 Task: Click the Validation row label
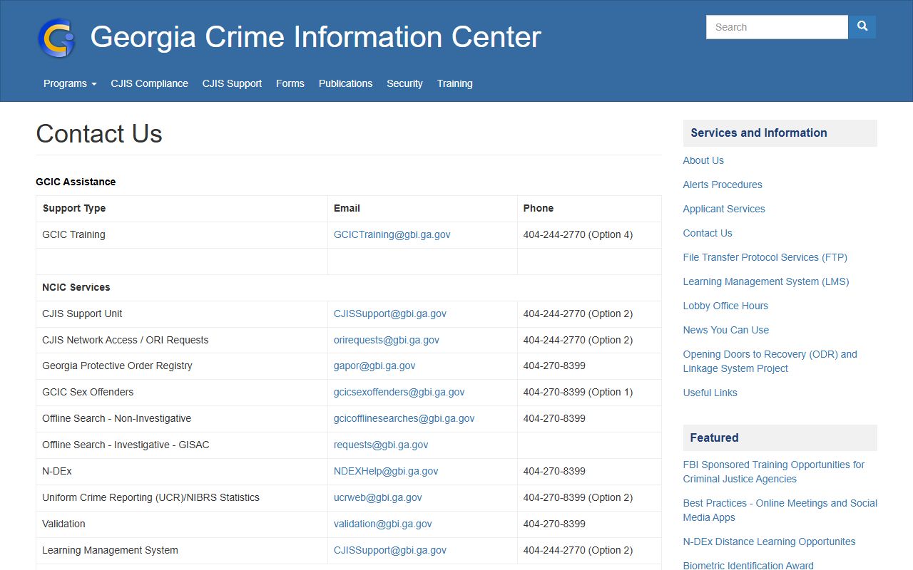point(63,524)
